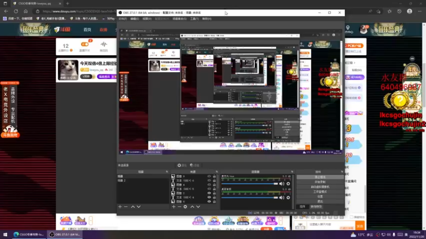Screen dimensions: 426x239
Task: Click 启动虚拟摄像机 button
Action: pyautogui.click(x=320, y=187)
